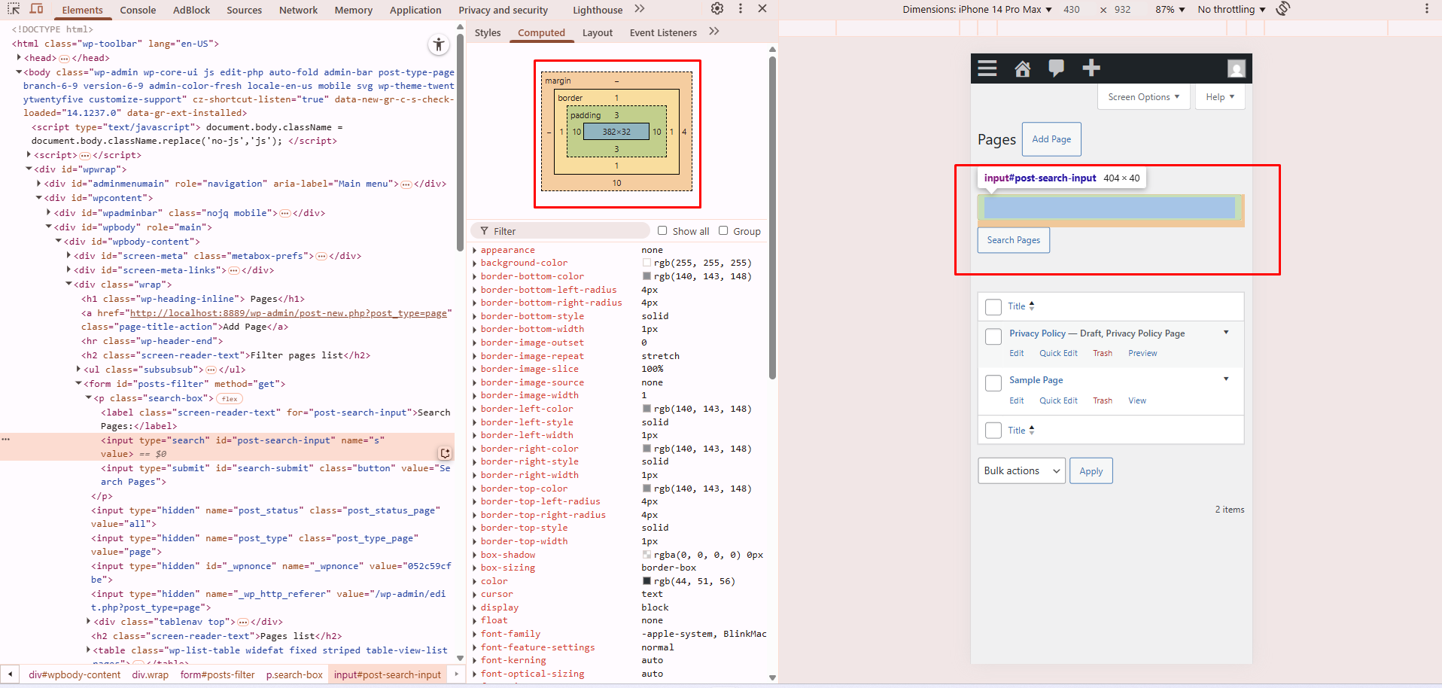This screenshot has height=688, width=1442.
Task: Click the border-bottom-color swatch
Action: tap(646, 276)
